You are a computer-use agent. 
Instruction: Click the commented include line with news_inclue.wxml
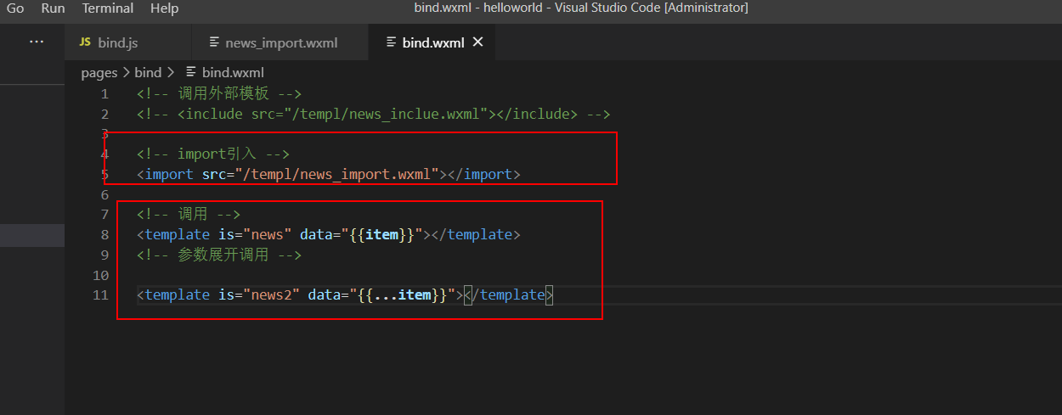click(x=374, y=114)
